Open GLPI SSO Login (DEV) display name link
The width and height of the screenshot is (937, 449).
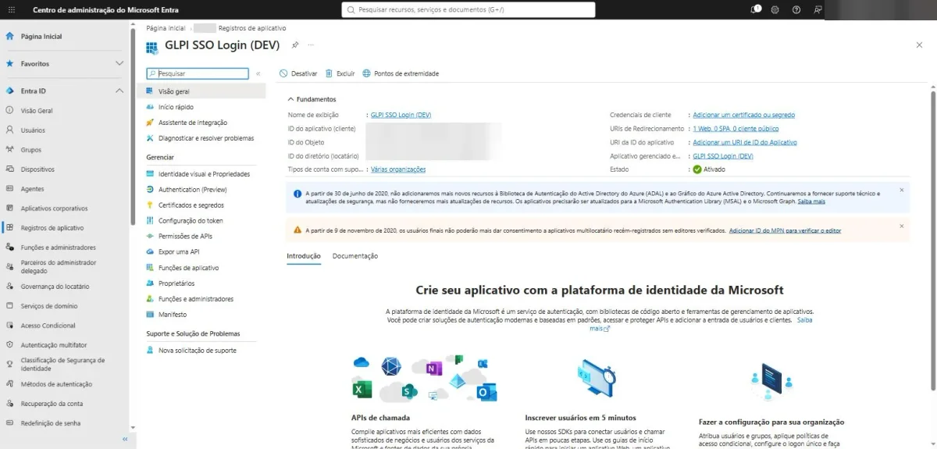pos(401,115)
